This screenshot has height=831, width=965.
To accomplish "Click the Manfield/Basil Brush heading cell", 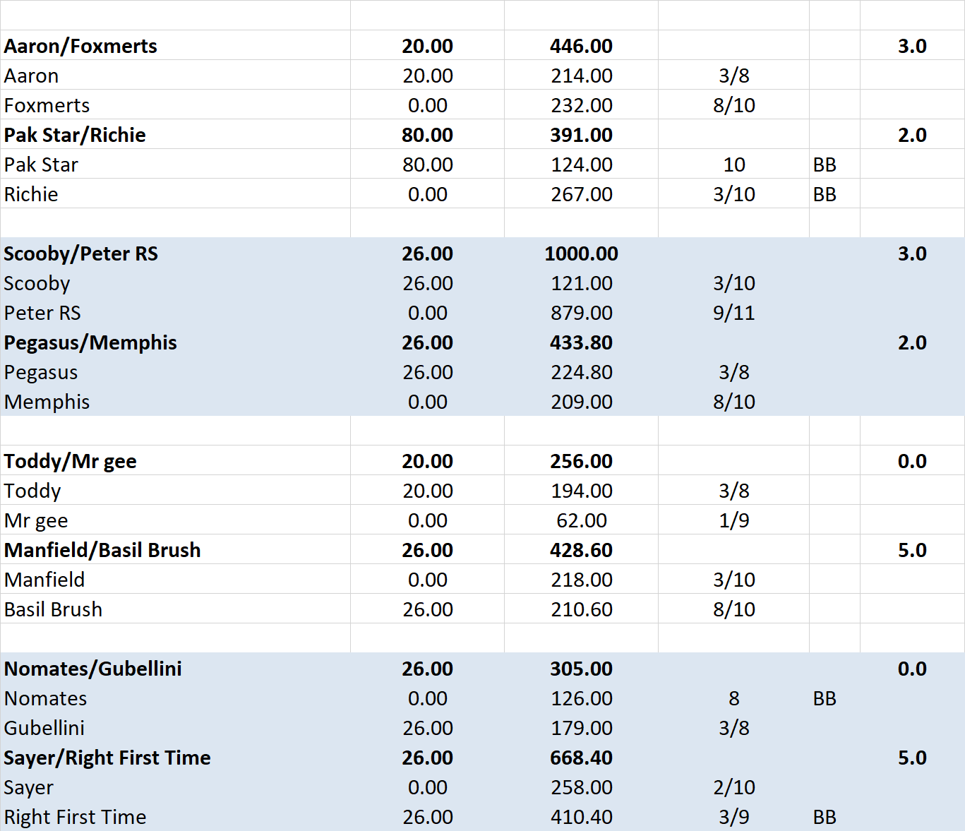I will coord(102,550).
